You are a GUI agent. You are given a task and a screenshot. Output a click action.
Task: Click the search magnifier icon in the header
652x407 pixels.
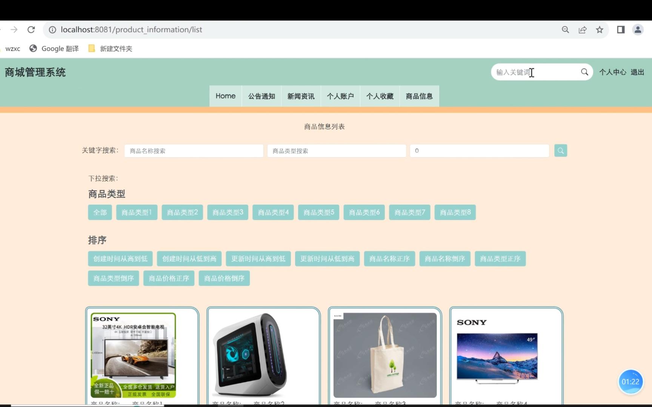584,72
